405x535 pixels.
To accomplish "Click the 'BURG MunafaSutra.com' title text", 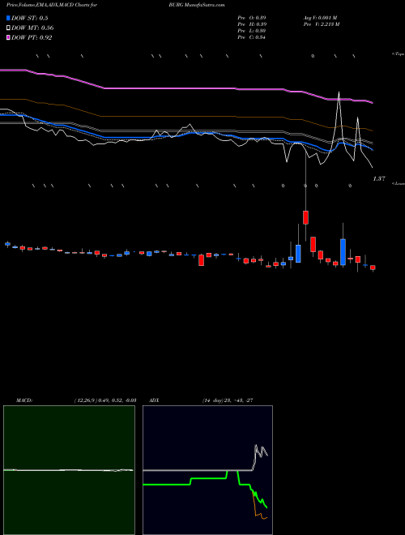I will 196,5.
